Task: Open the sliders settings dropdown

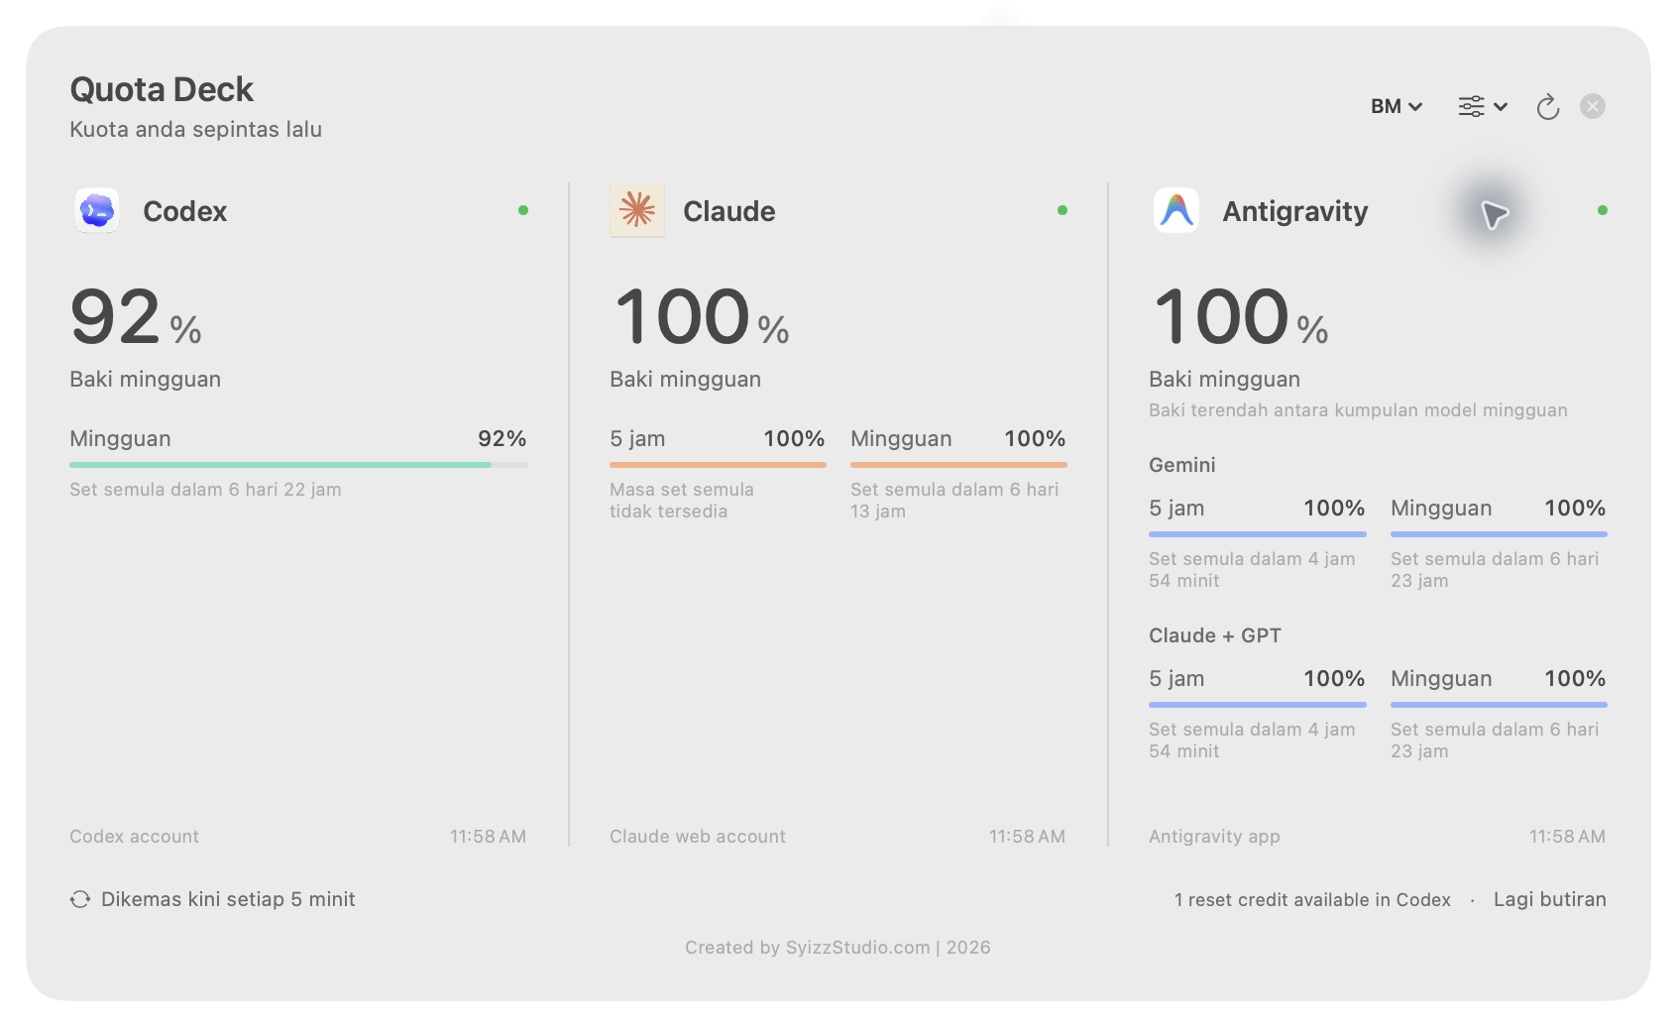Action: point(1483,106)
